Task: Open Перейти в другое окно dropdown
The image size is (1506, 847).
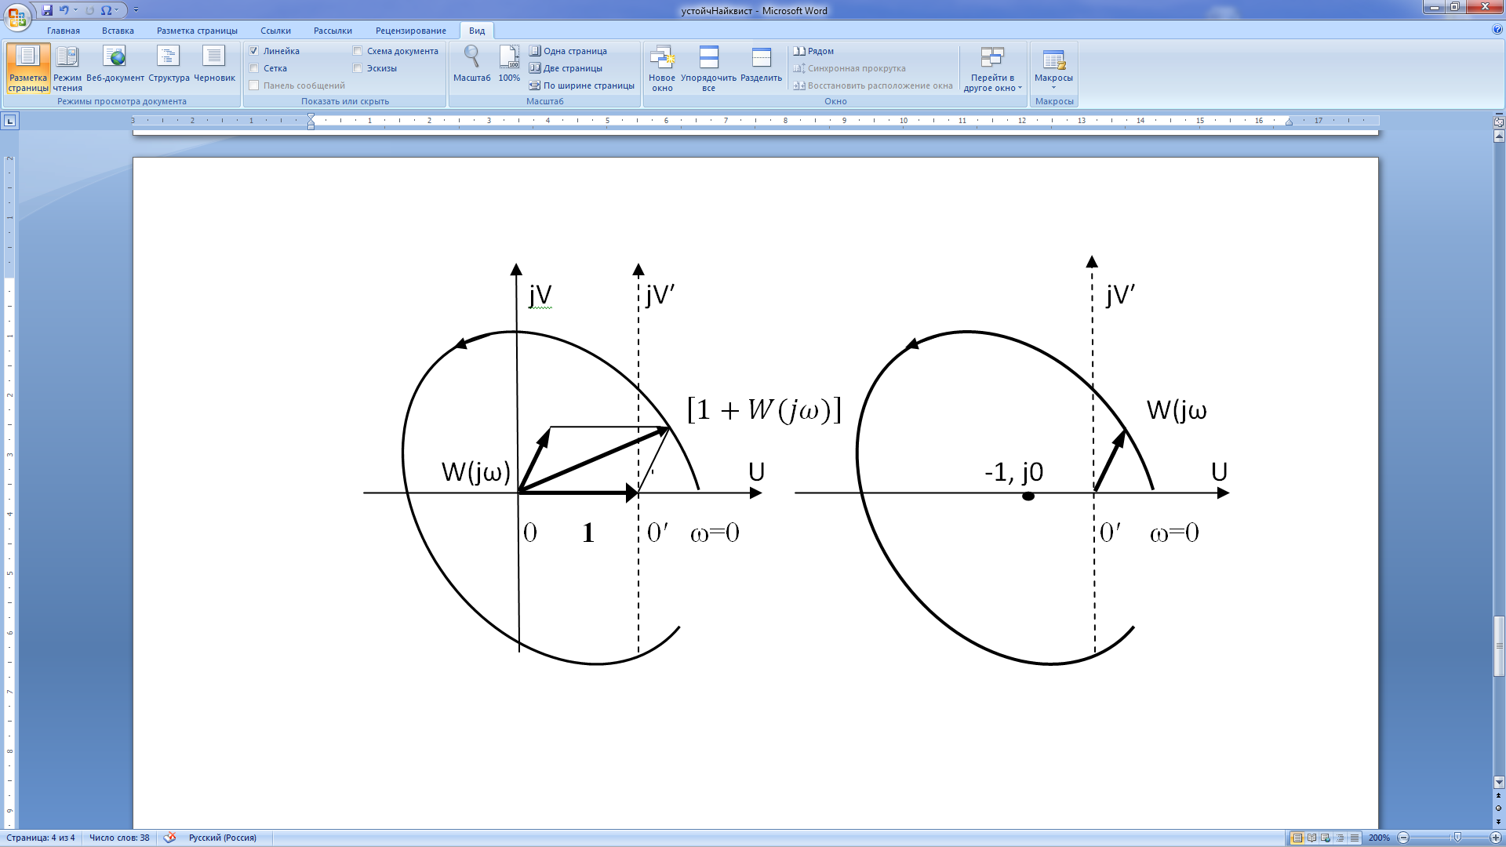Action: point(992,68)
